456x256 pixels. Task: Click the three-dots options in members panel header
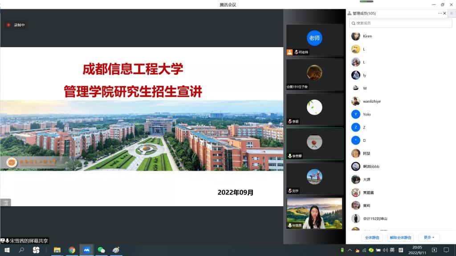tap(440, 13)
